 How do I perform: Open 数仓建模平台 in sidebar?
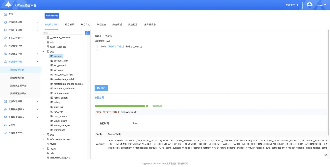pos(17,78)
